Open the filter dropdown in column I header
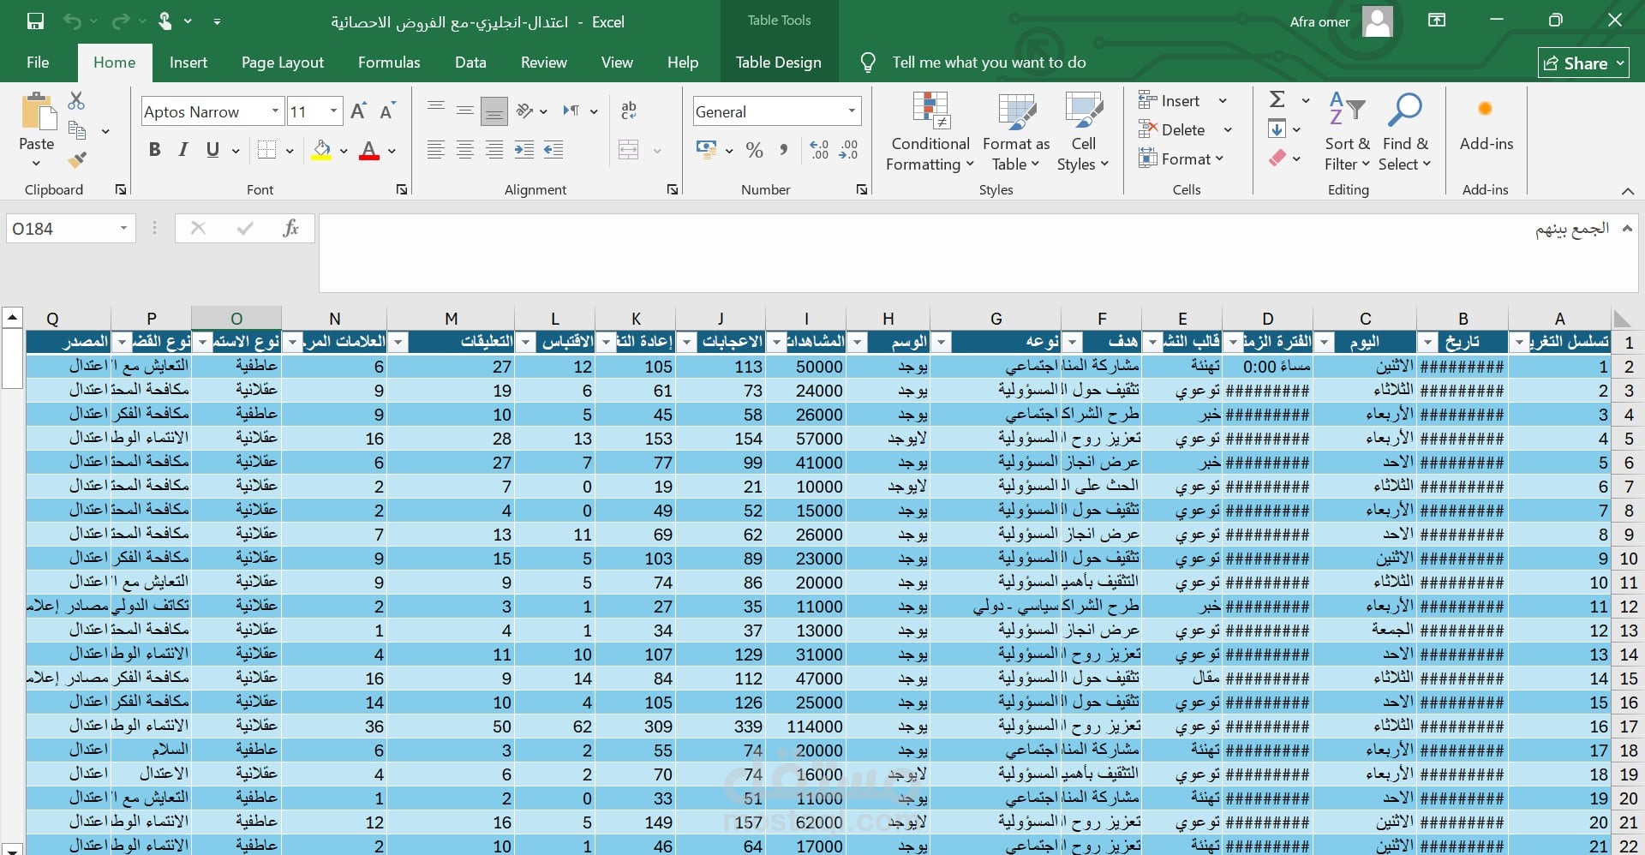 click(777, 343)
